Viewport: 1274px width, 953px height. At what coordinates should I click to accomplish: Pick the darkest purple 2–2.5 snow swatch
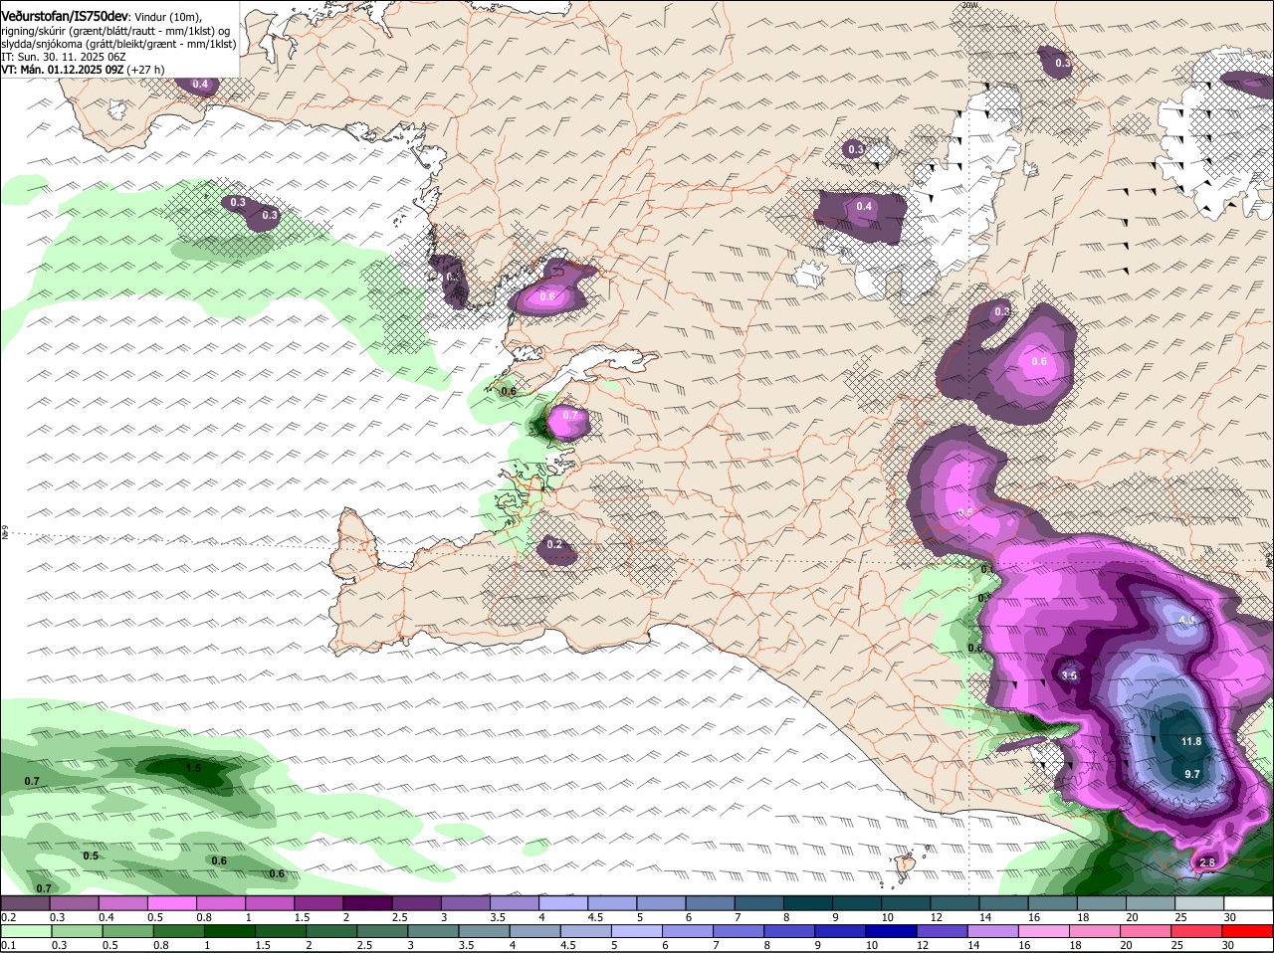(x=368, y=902)
